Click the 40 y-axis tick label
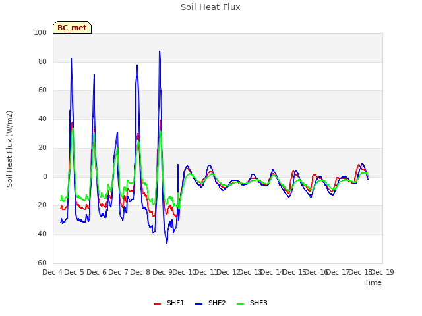The image size is (422, 316). 42,118
